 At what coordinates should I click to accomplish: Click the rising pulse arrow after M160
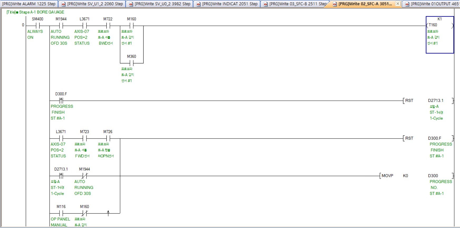point(108,213)
